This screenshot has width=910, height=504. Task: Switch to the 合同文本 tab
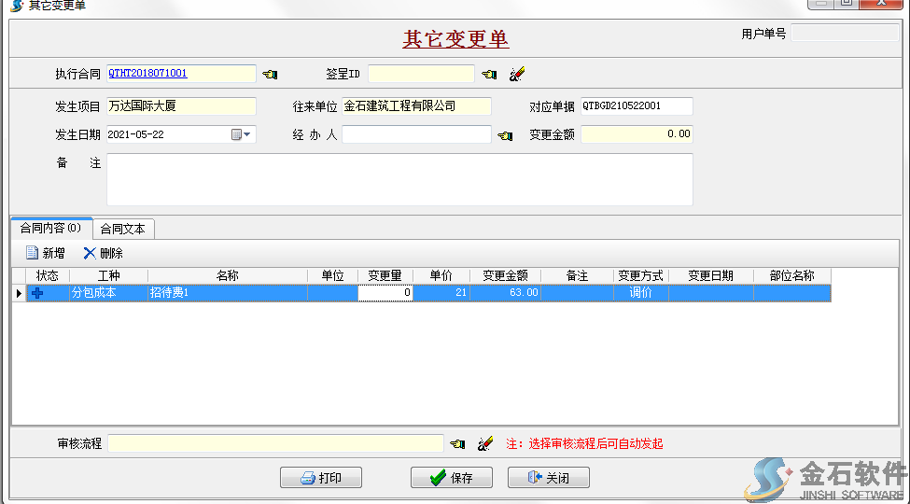tap(123, 229)
